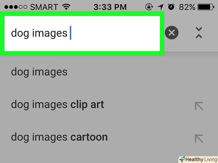Viewport: 218px width, 163px height.
Task: Tap the location services arrow icon
Action: (161, 7)
